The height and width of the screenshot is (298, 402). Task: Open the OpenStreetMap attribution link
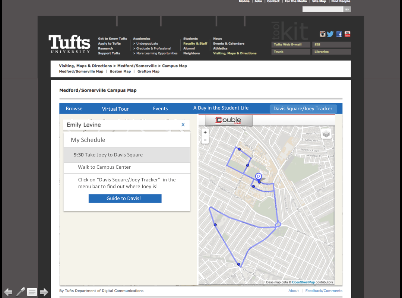tap(303, 282)
